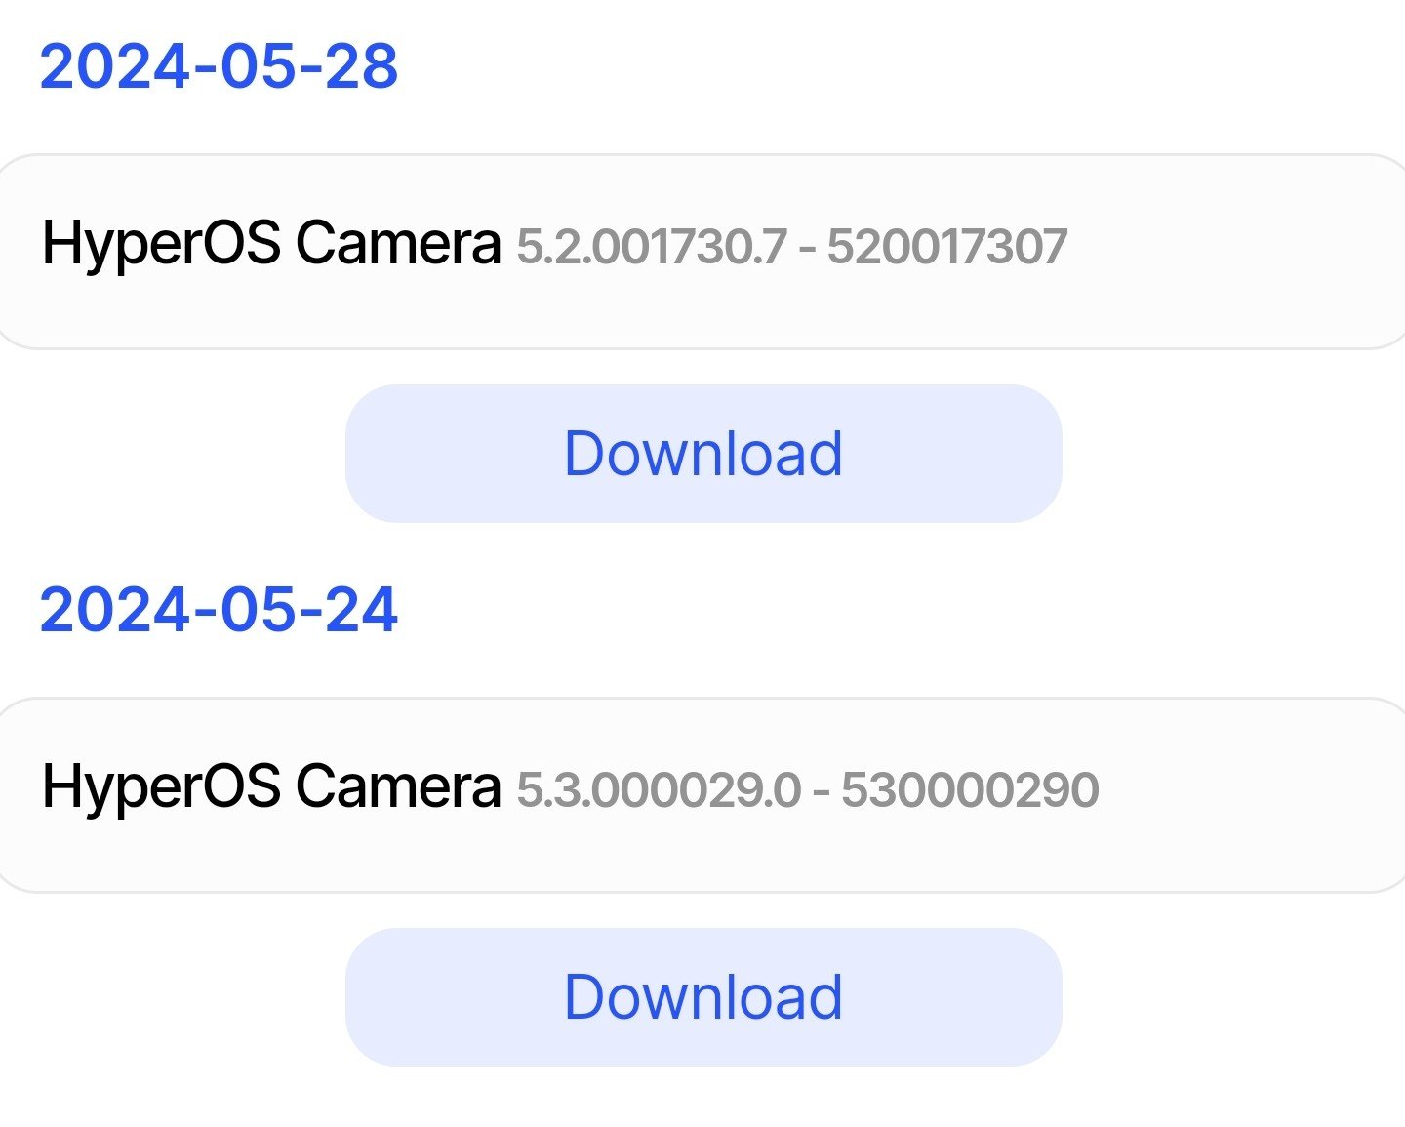Viewport: 1405px width, 1127px height.
Task: Tap the word Camera in the 5.2 release card
Action: 397,243
